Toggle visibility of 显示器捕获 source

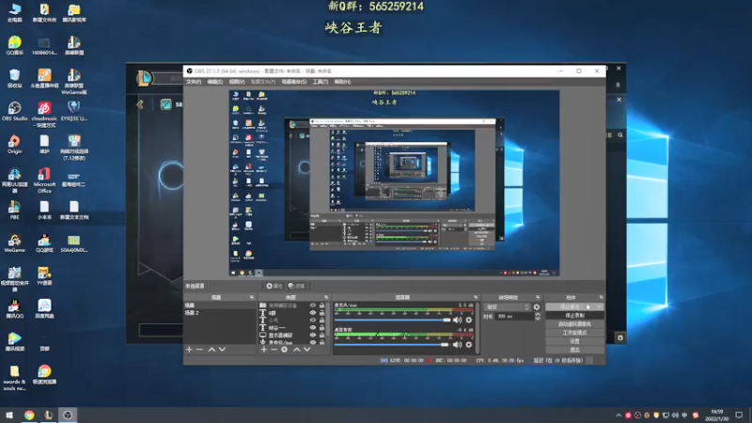(313, 335)
